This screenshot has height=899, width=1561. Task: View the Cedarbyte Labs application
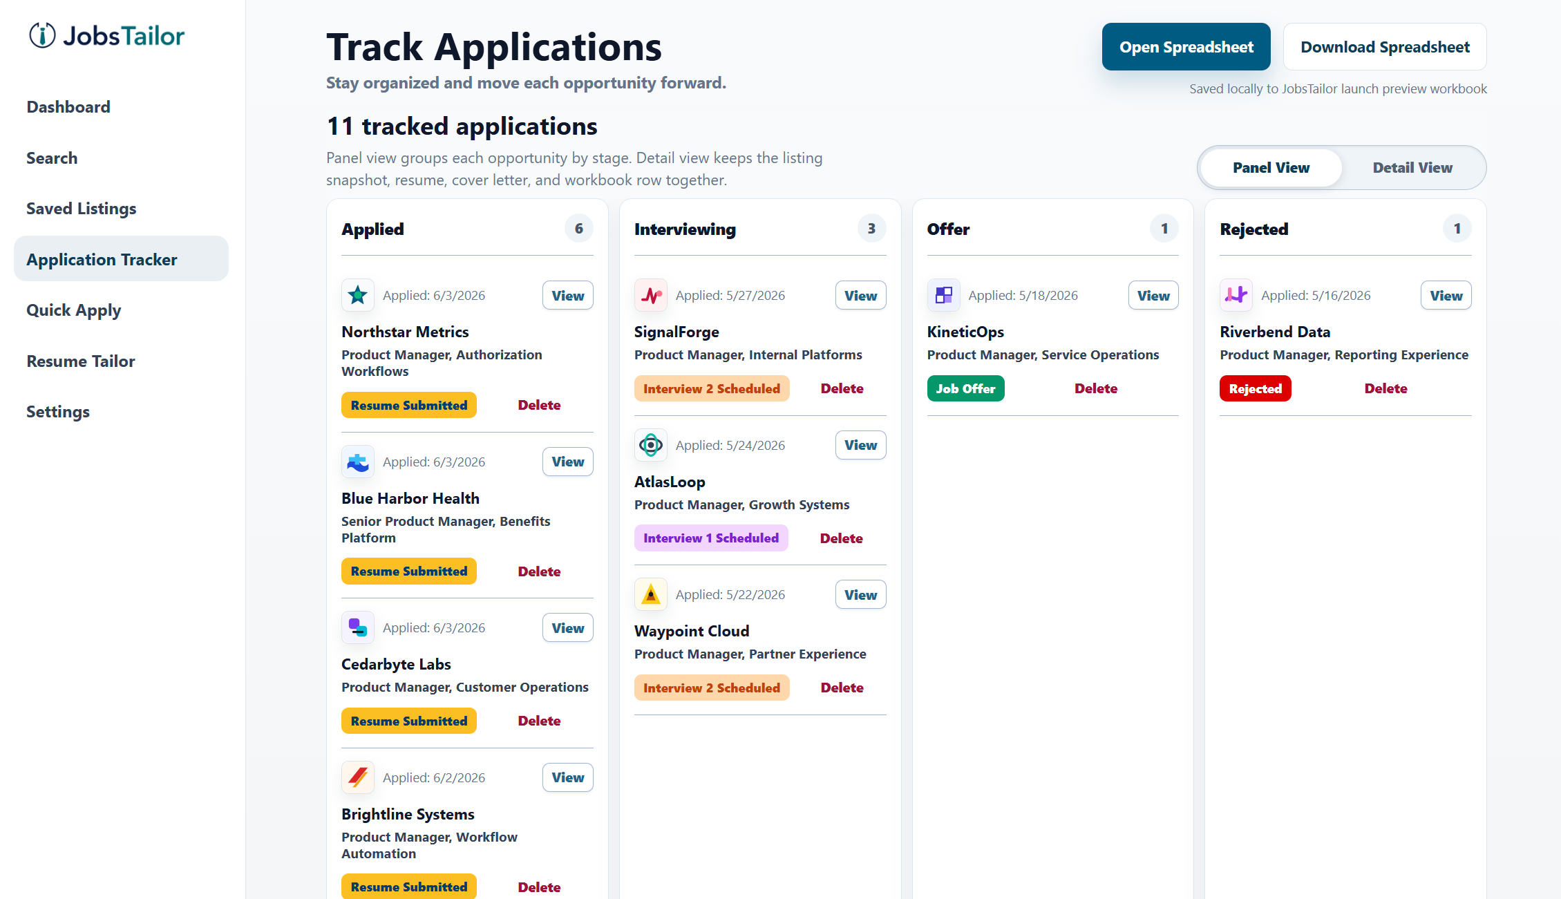pos(568,627)
